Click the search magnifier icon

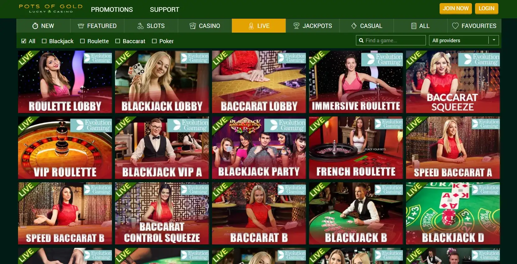pyautogui.click(x=361, y=40)
